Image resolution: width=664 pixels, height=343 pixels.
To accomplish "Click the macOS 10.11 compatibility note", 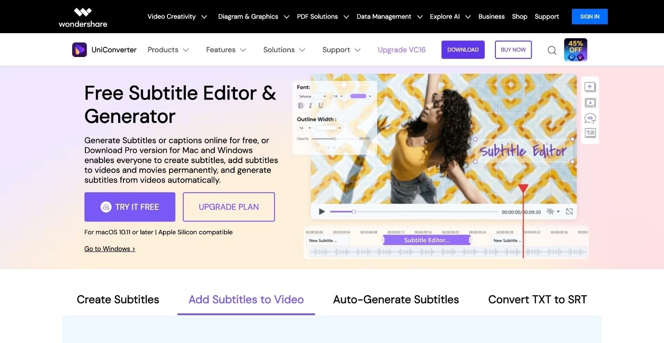I will 158,232.
